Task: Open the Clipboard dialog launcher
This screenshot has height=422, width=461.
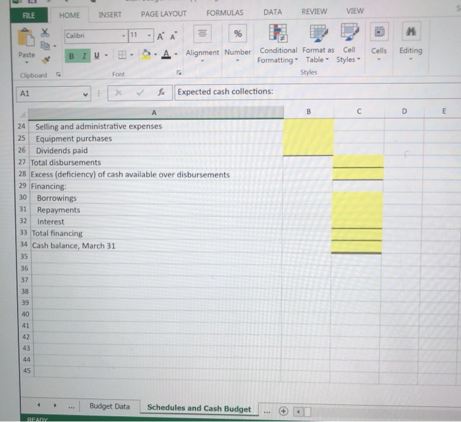Action: 58,74
